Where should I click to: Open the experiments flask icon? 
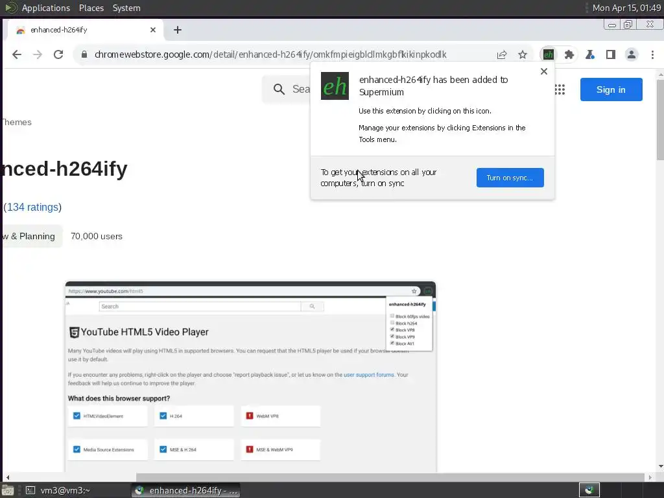click(x=590, y=54)
